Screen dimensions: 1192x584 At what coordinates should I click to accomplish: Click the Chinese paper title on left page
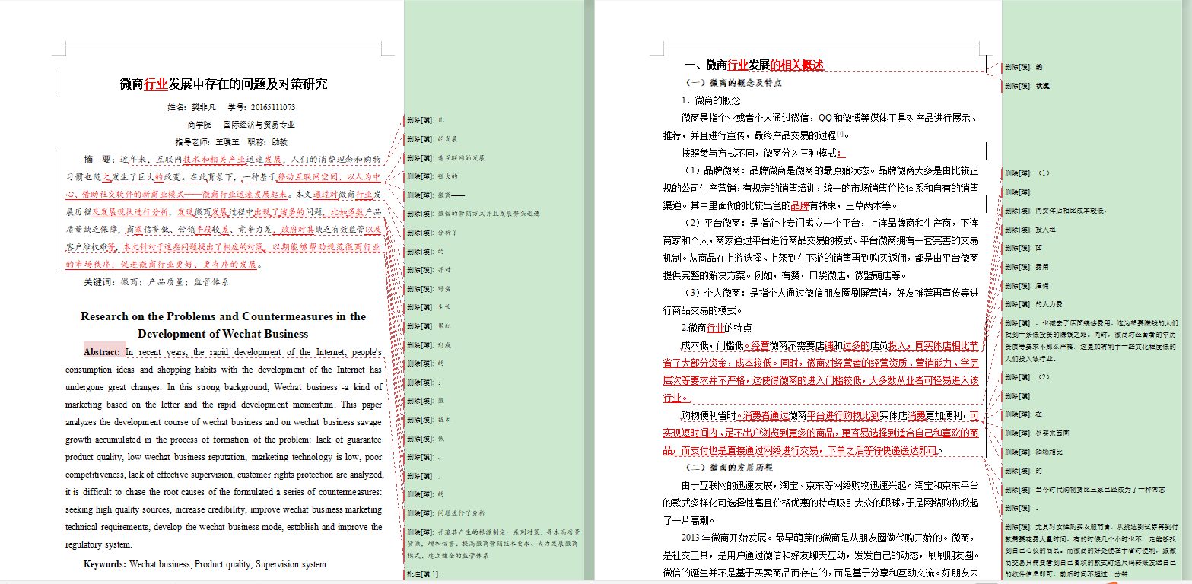coord(224,84)
